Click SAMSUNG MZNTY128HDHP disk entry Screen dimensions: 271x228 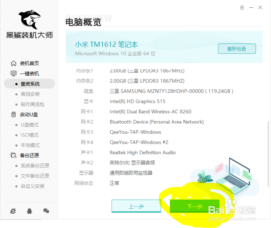pos(172,91)
